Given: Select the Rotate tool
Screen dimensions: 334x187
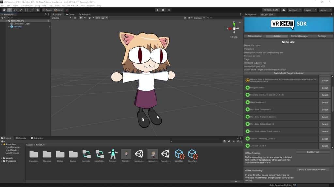Looking at the screenshot, I should 15,10.
